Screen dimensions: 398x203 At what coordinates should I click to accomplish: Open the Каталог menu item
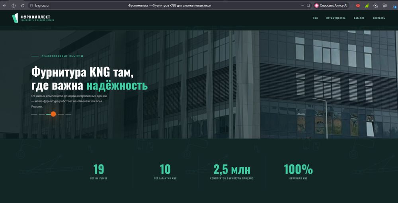359,18
